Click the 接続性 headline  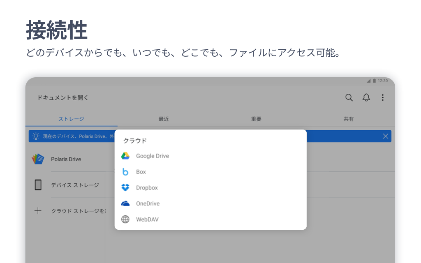(x=57, y=30)
